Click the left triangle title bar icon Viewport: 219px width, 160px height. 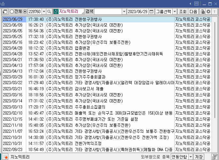pos(190,4)
